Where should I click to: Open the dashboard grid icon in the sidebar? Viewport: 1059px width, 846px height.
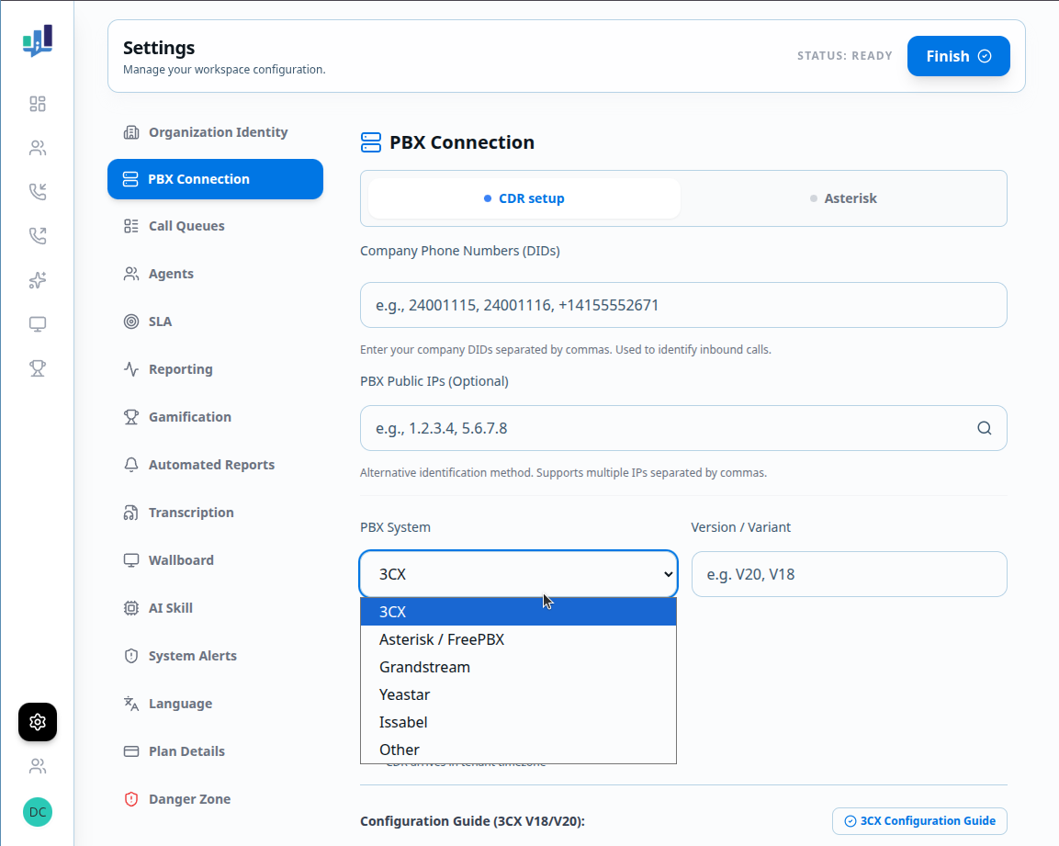click(x=38, y=104)
